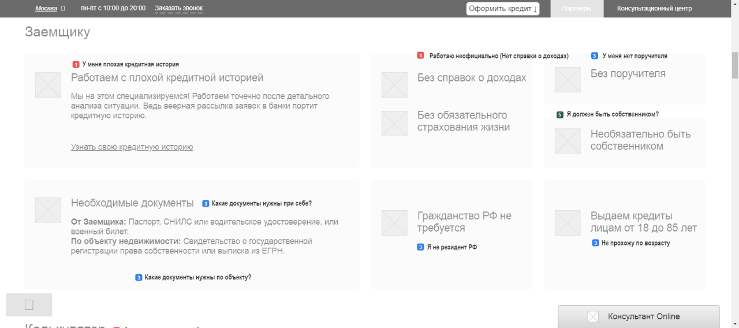
Task: Open the Москва city selector
Action: [x=46, y=9]
